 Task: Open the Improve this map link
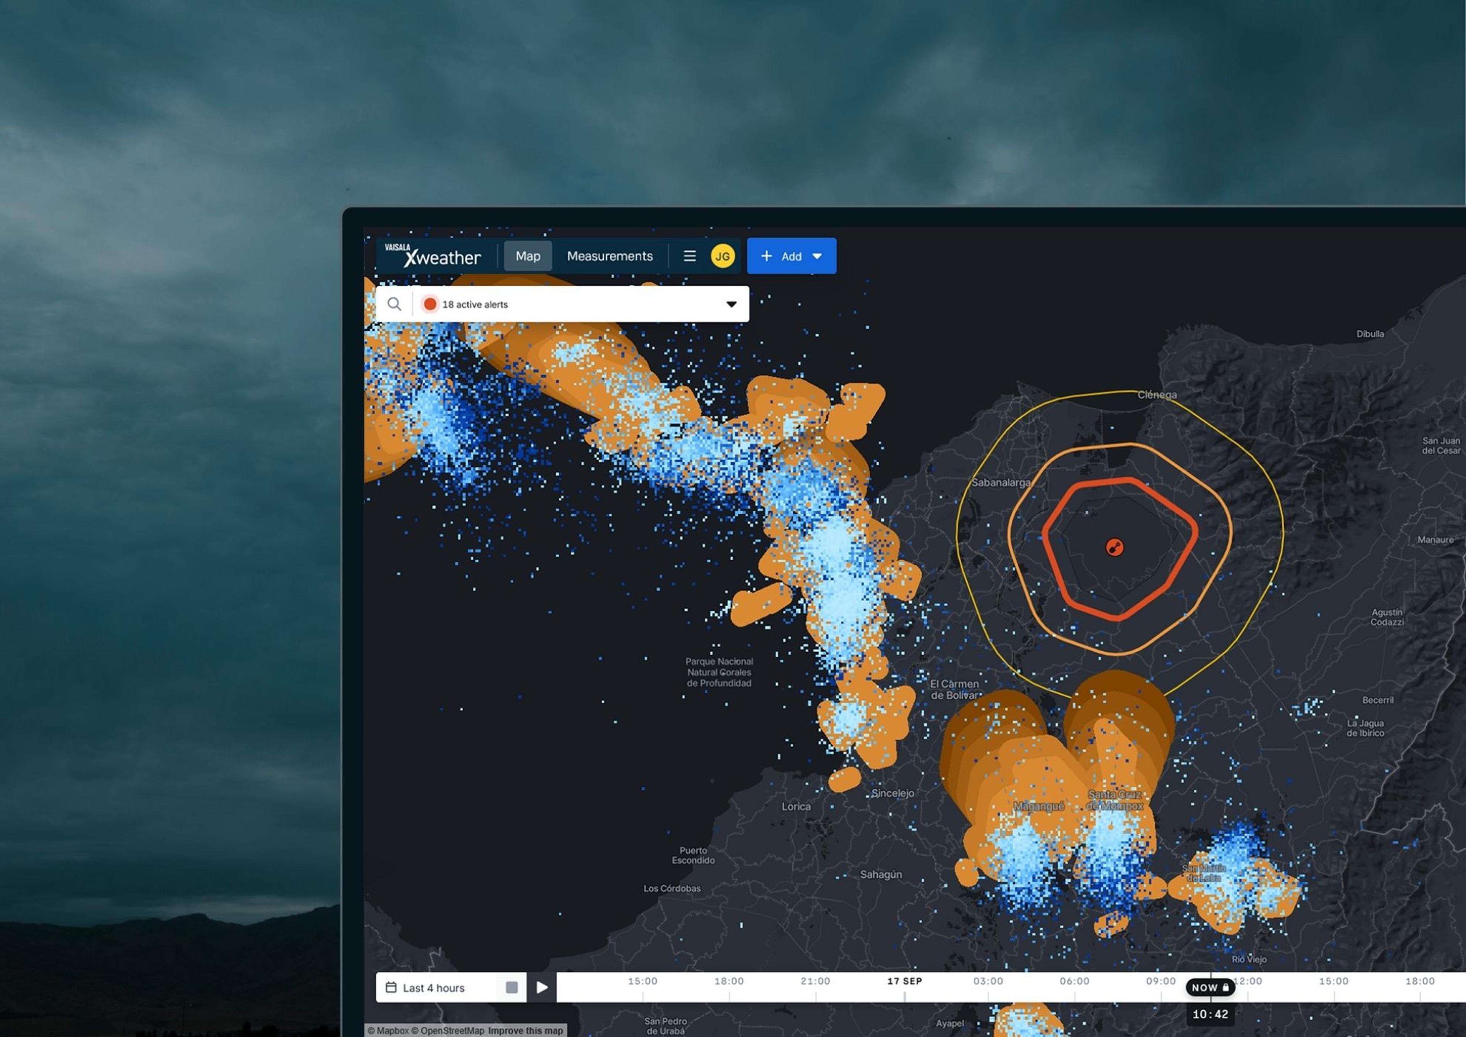click(525, 1031)
